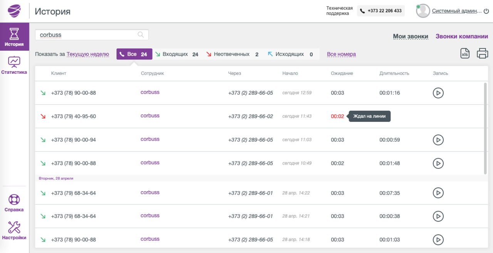The height and width of the screenshot is (253, 493).
Task: Open the Все номера filter dropdown
Action: point(341,54)
